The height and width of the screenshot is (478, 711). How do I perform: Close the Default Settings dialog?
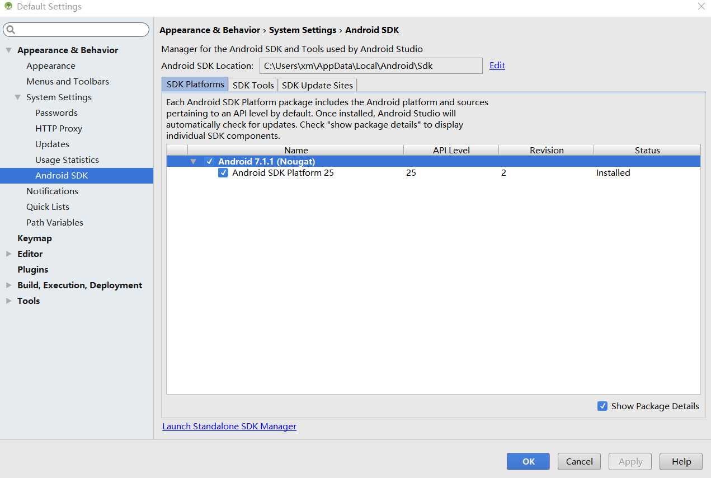tap(701, 7)
